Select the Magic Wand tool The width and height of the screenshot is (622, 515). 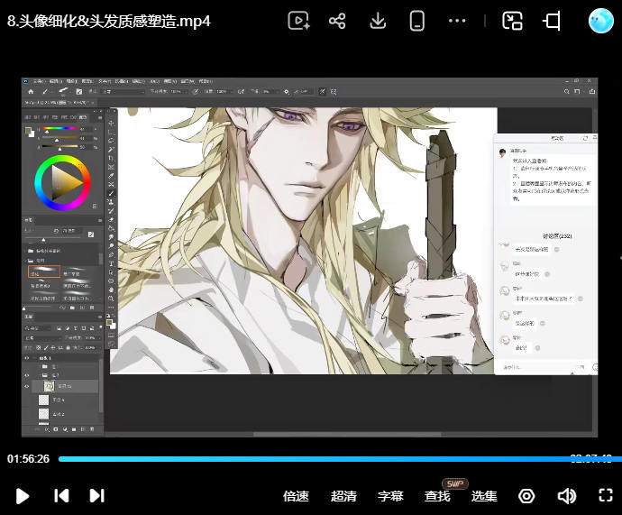pyautogui.click(x=112, y=149)
